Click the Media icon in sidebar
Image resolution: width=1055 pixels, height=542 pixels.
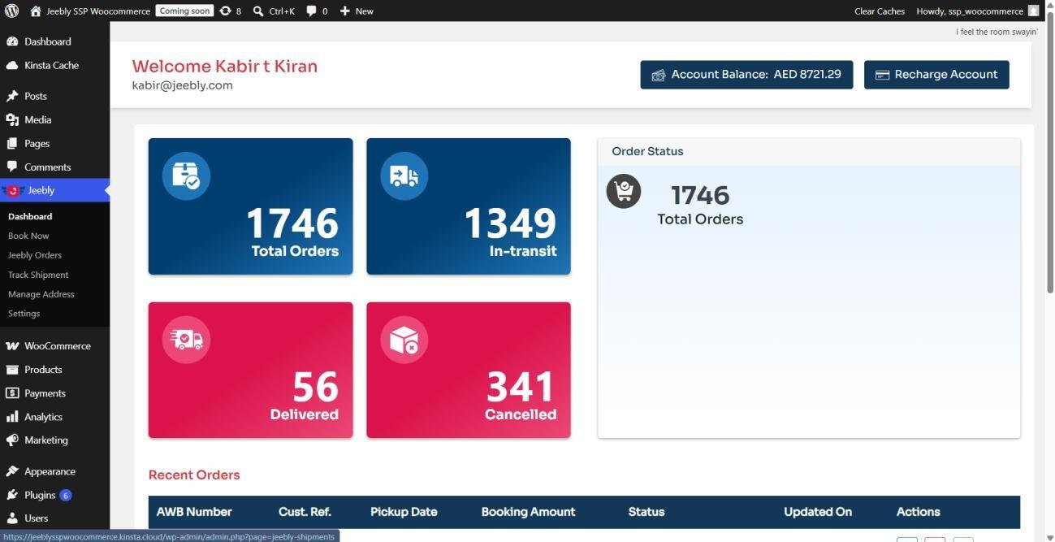pyautogui.click(x=12, y=119)
